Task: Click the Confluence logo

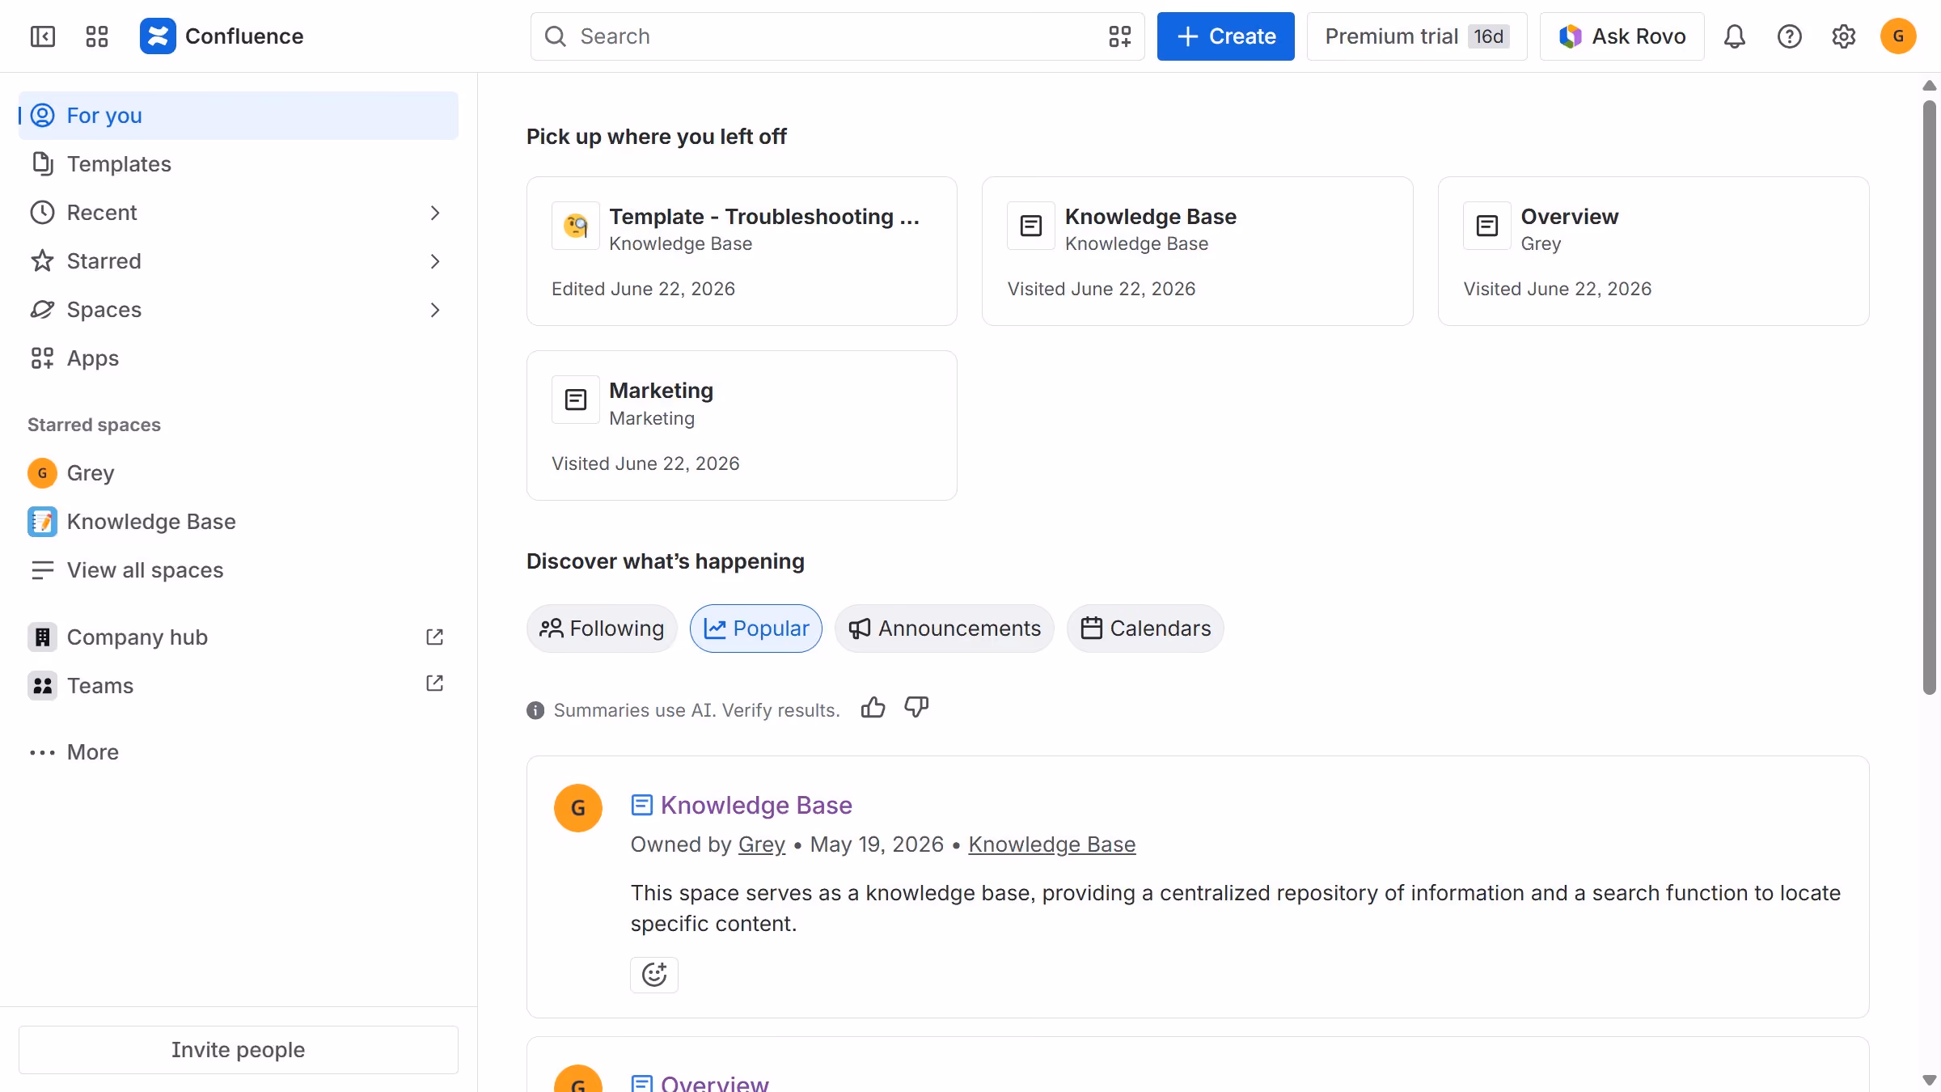Action: click(222, 36)
